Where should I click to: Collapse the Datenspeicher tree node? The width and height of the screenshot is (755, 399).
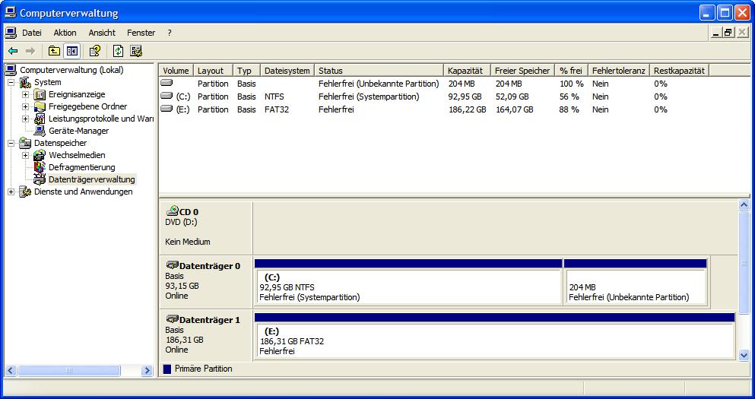point(11,143)
